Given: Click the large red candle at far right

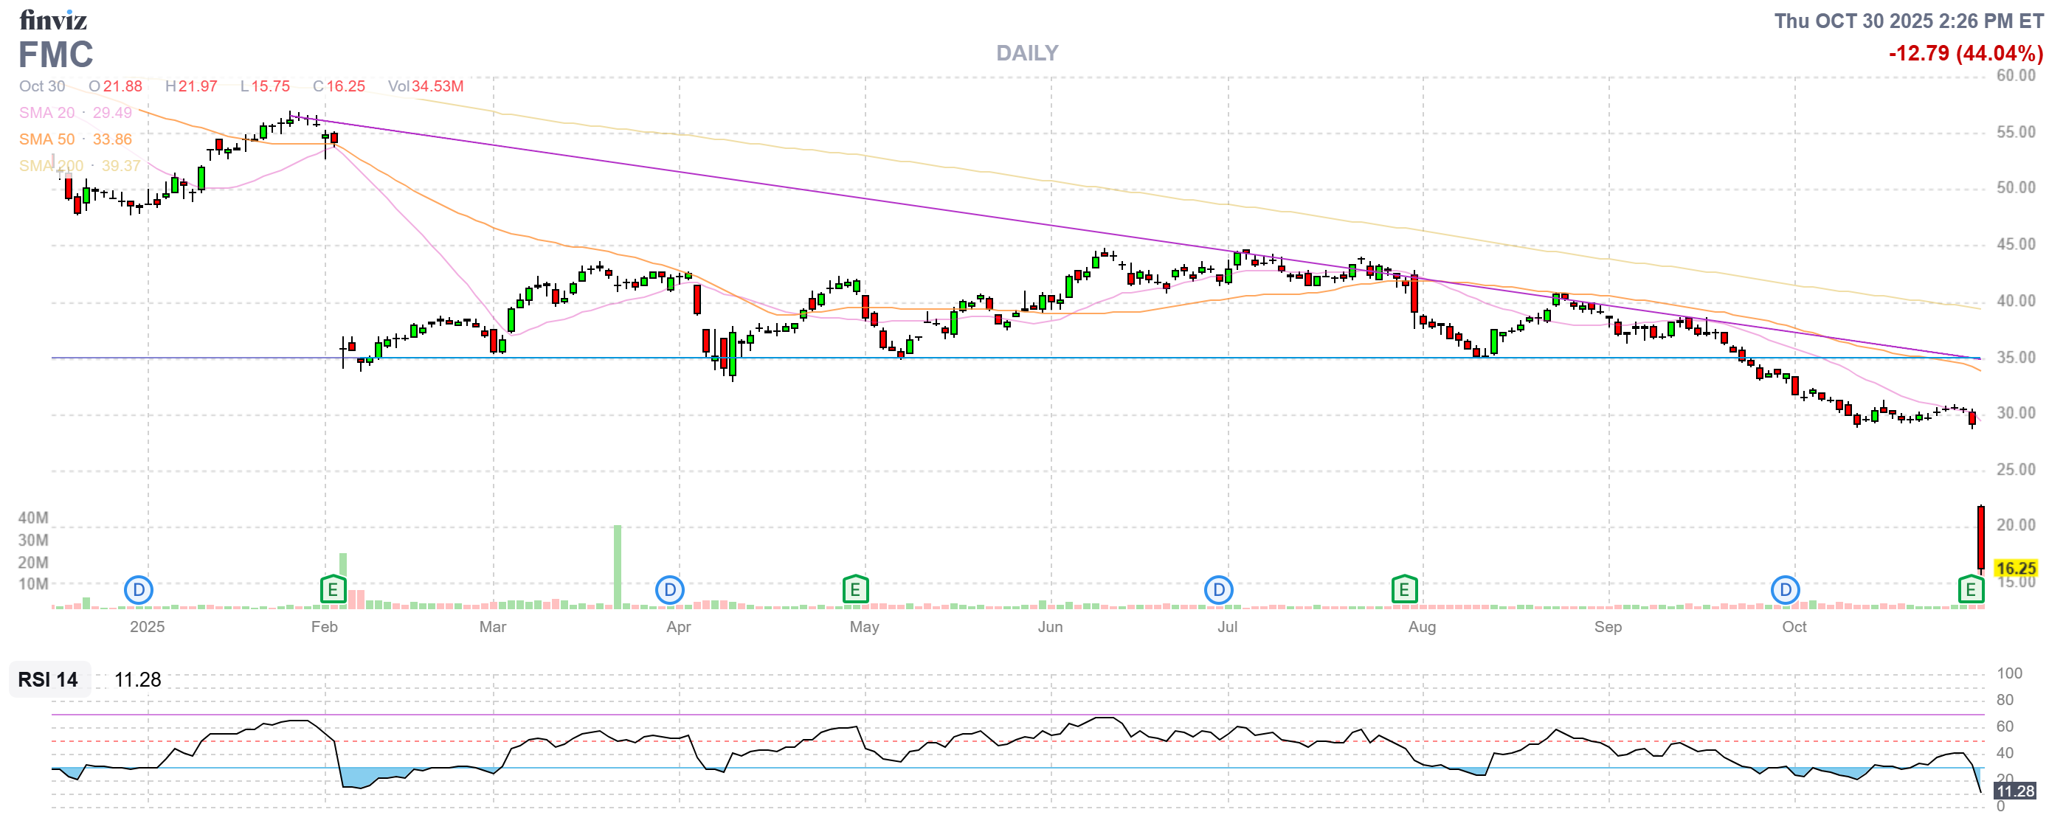Looking at the screenshot, I should [1980, 538].
